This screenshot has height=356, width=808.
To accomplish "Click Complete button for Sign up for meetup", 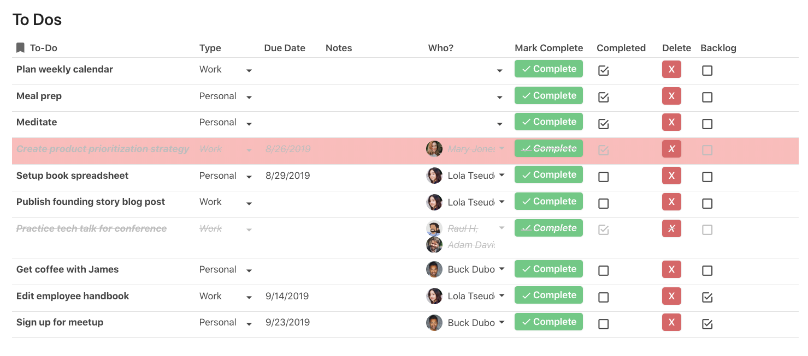I will 549,322.
